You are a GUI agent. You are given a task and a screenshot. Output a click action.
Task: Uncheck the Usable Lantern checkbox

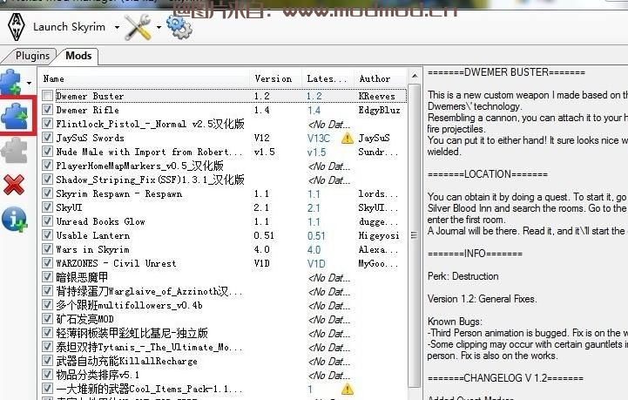click(47, 235)
